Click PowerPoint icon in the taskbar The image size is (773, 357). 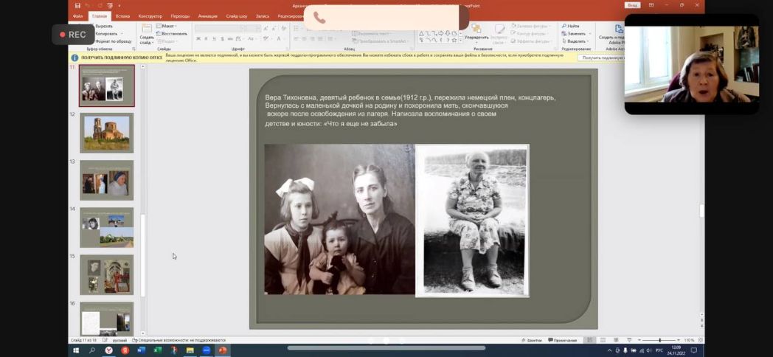click(222, 350)
